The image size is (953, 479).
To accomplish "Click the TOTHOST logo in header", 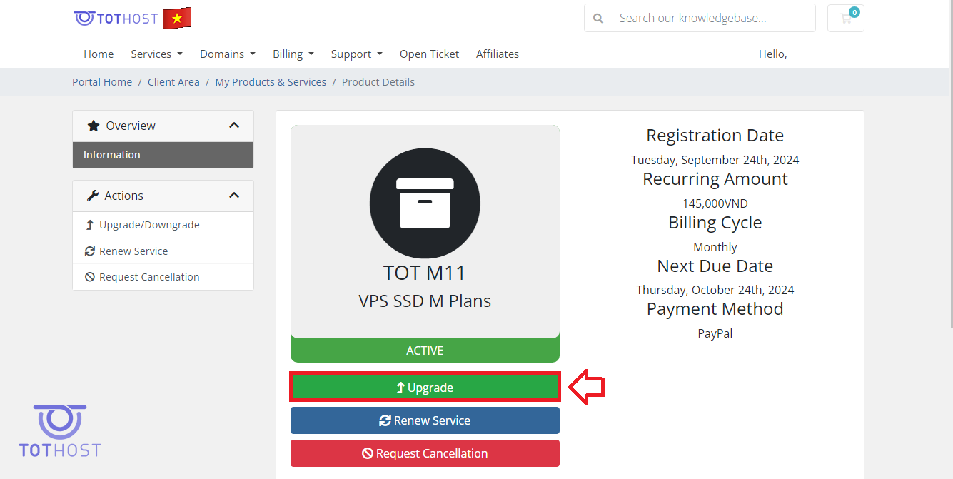I will click(116, 19).
